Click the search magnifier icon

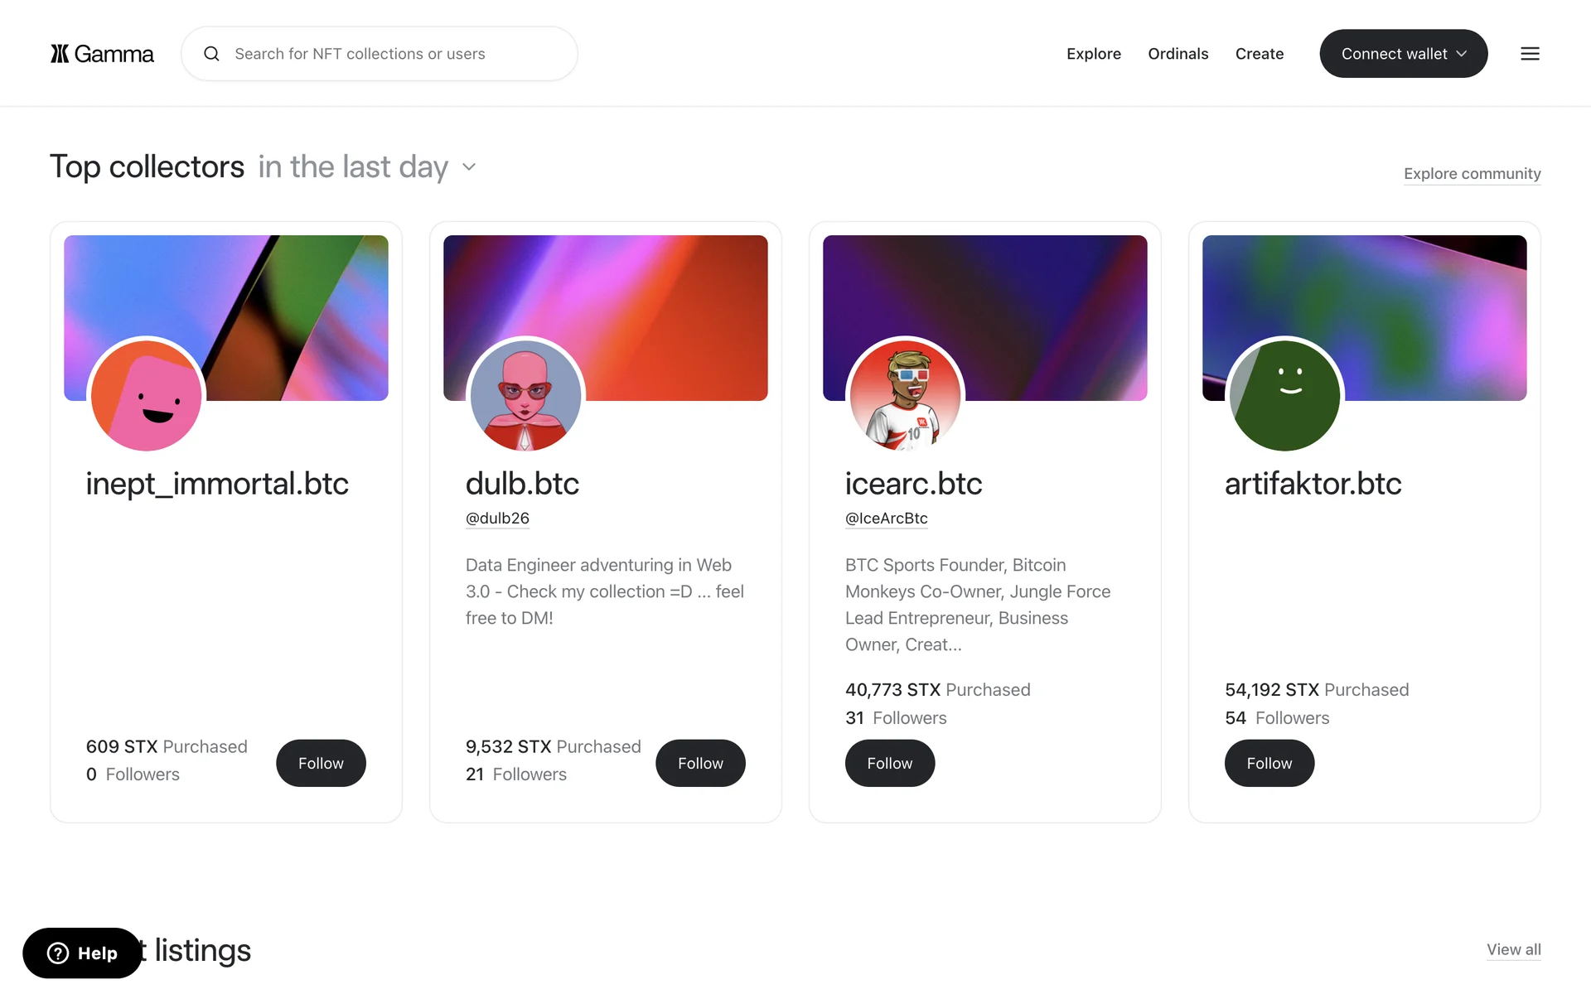coord(212,54)
